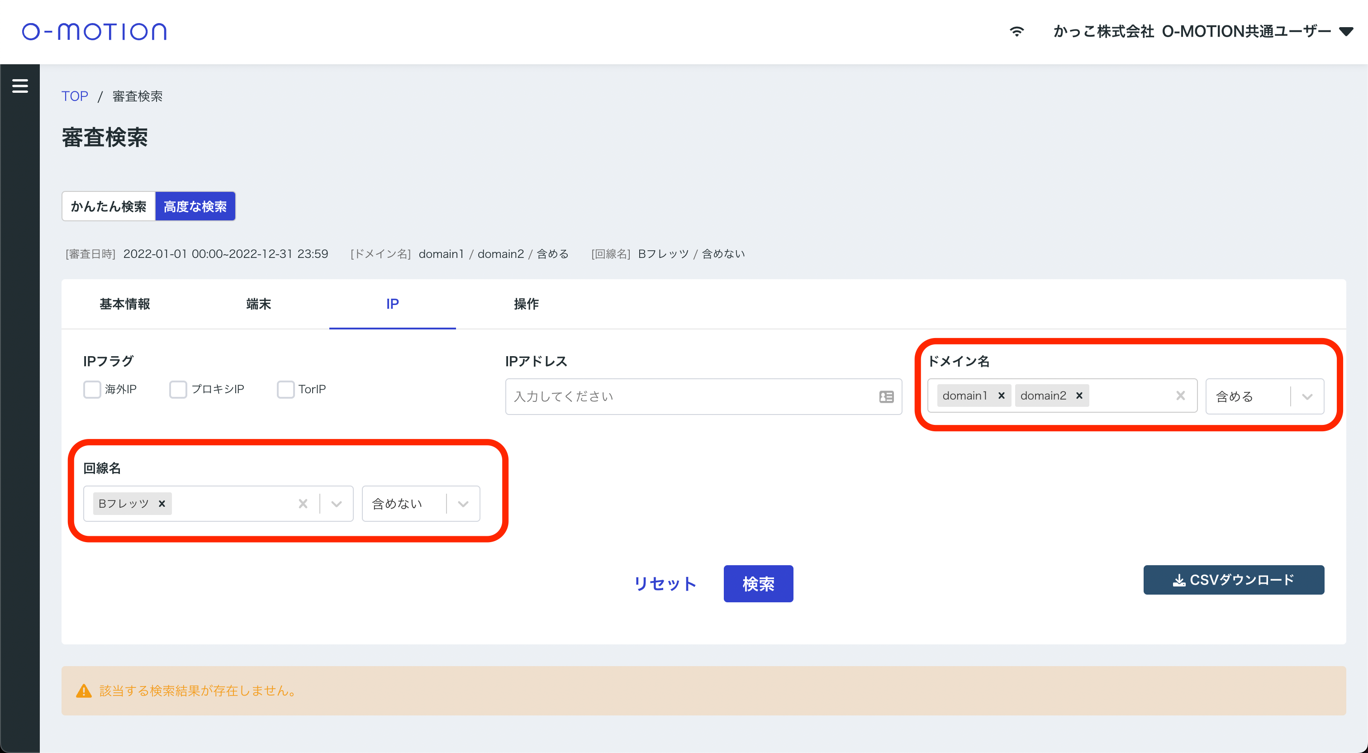
Task: Expand the user account dropdown arrow
Action: tap(1346, 32)
